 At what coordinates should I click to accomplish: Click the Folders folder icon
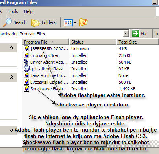point(35,23)
